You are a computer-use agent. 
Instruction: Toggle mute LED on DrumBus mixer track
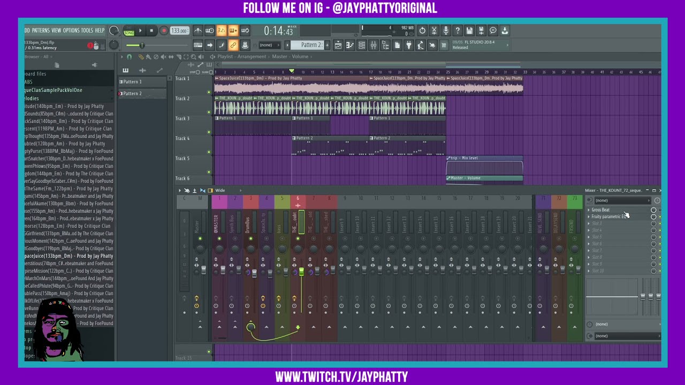coord(250,238)
